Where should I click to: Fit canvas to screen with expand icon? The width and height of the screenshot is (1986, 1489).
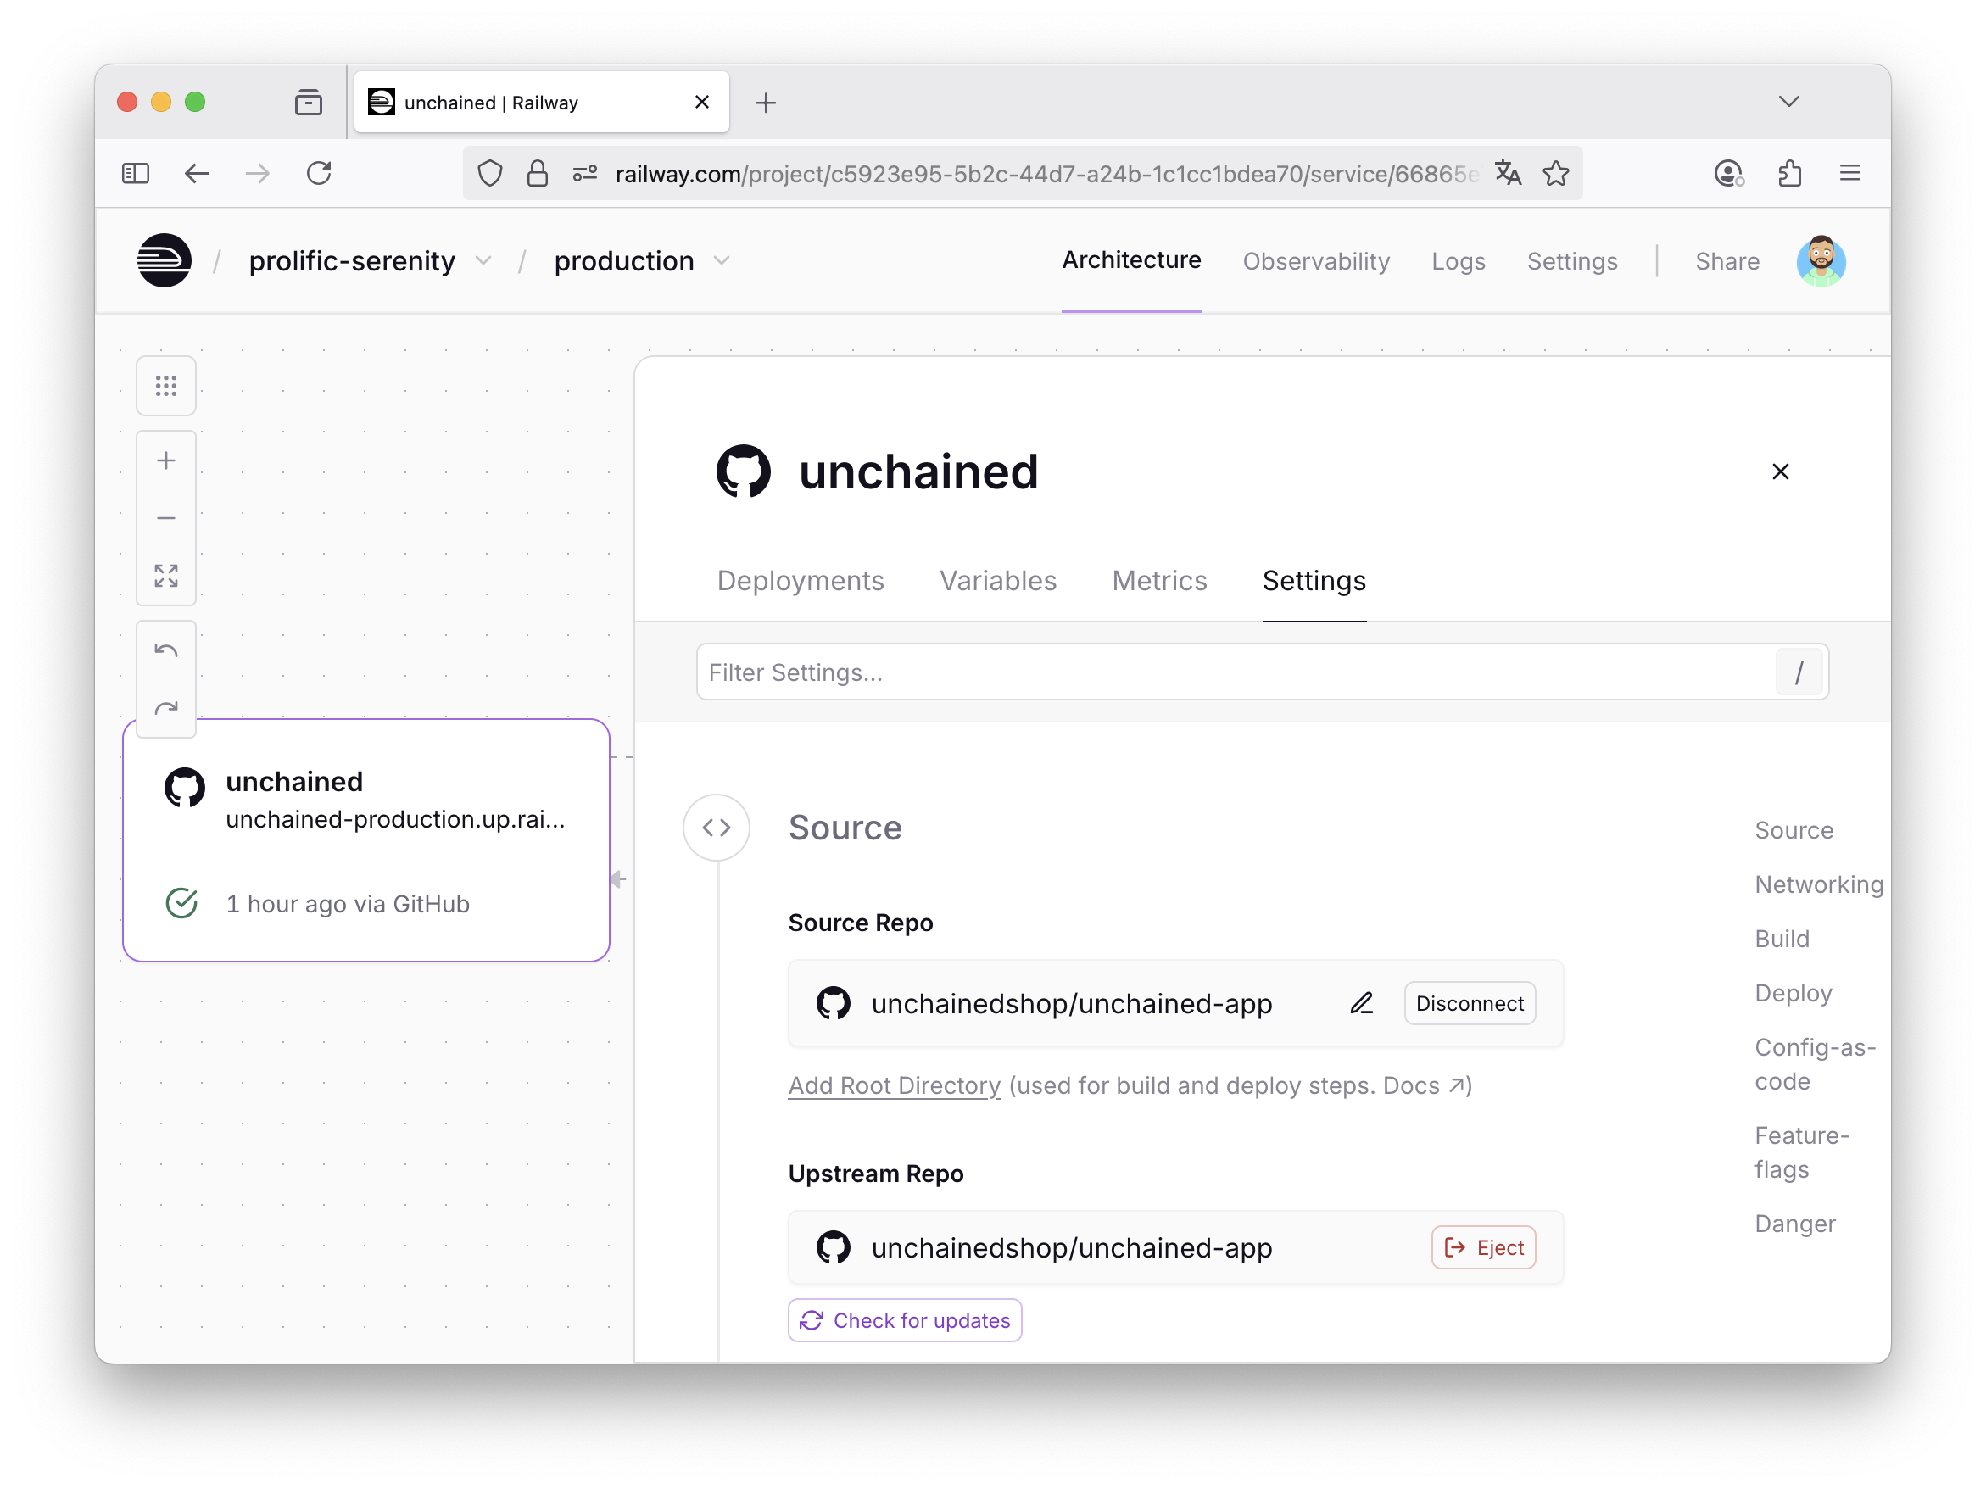166,575
